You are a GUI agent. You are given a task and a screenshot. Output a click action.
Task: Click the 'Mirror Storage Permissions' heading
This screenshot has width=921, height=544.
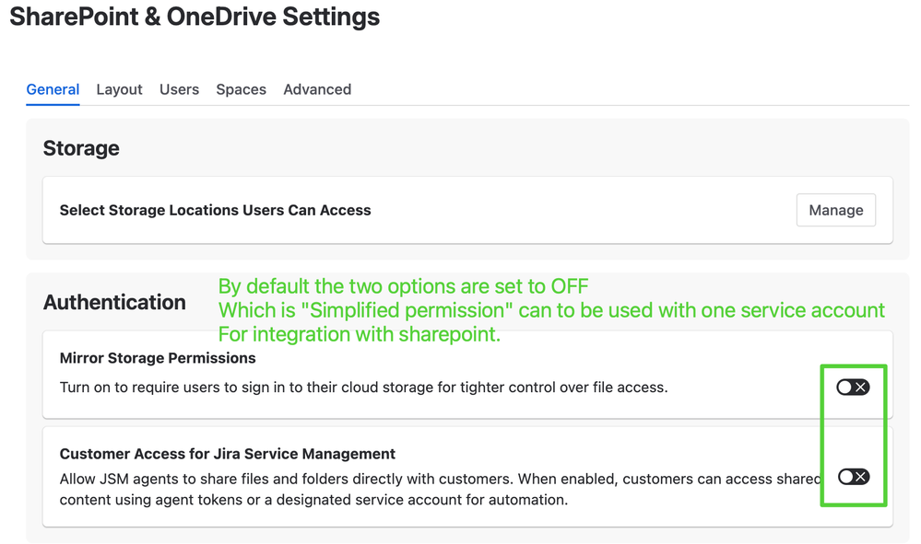158,358
